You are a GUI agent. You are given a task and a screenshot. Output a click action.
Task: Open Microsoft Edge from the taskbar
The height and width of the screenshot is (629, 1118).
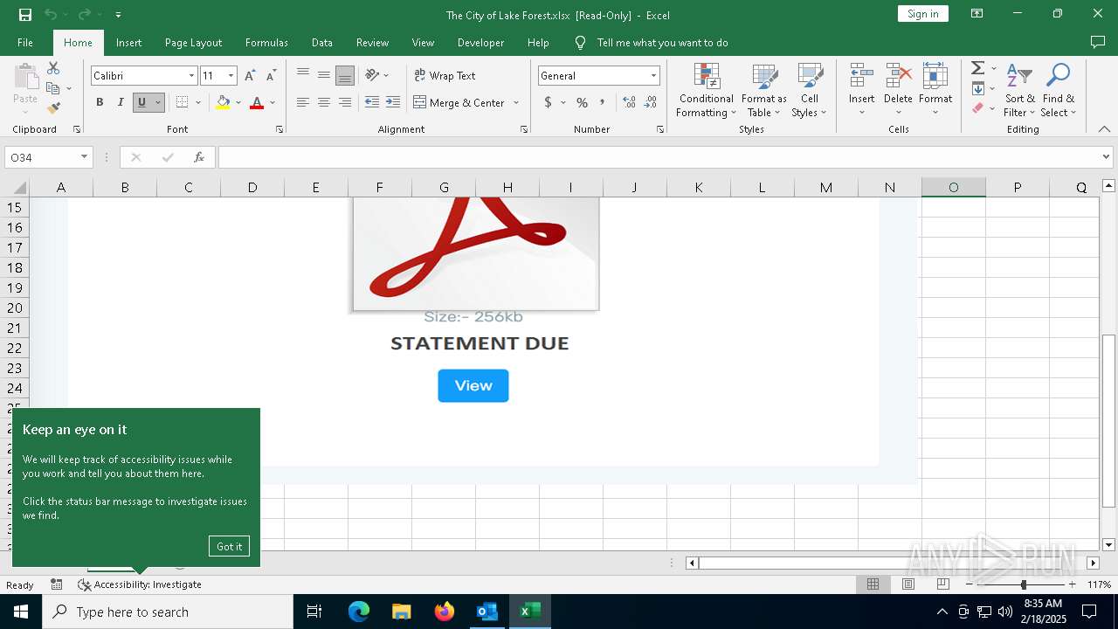click(359, 612)
